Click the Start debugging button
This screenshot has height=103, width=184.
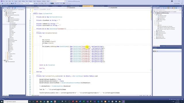(x=36, y=3)
